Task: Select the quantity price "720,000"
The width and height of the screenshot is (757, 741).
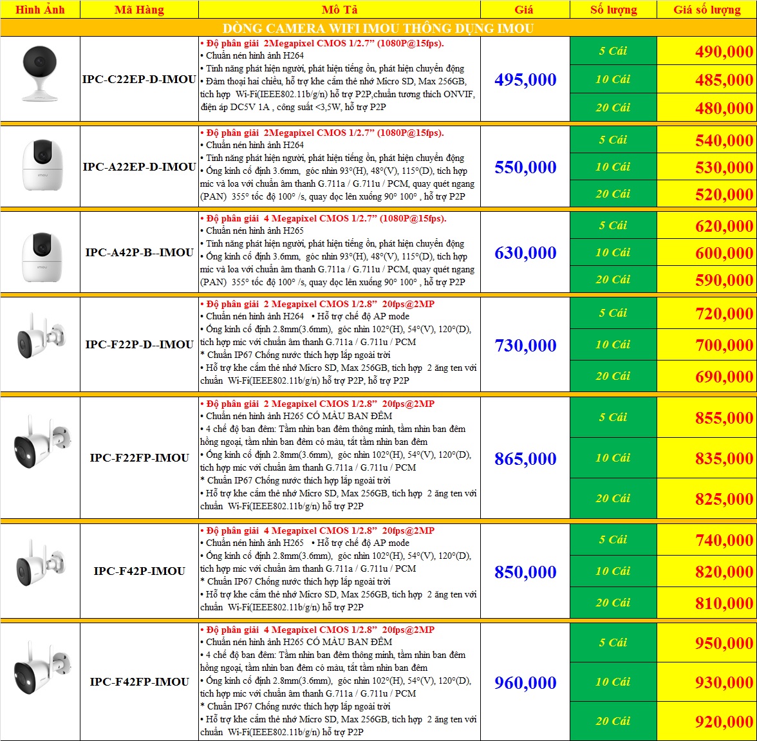Action: (x=724, y=314)
